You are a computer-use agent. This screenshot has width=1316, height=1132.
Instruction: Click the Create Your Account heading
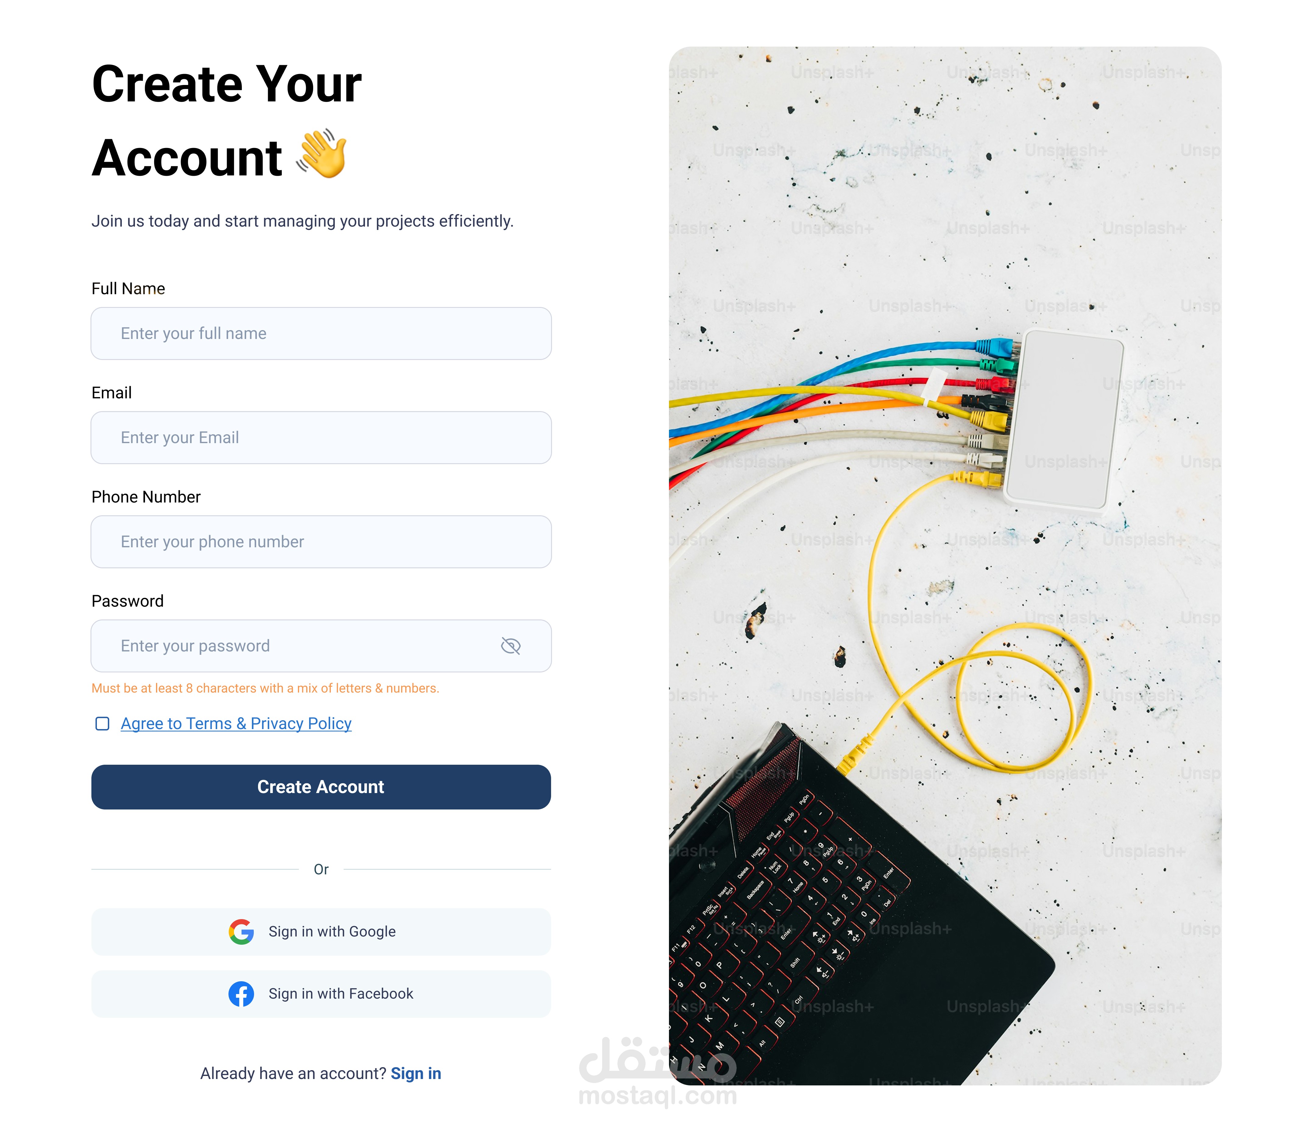[227, 121]
